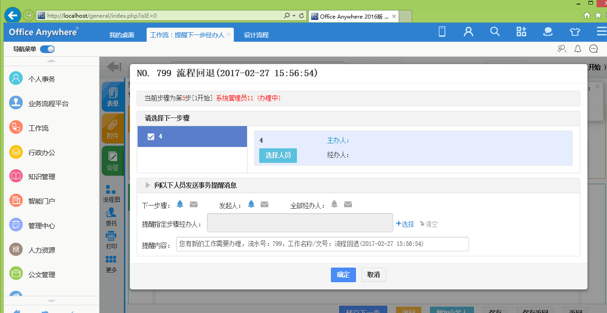Click the notification bell icon under header
The height and width of the screenshot is (313, 607).
tap(577, 49)
